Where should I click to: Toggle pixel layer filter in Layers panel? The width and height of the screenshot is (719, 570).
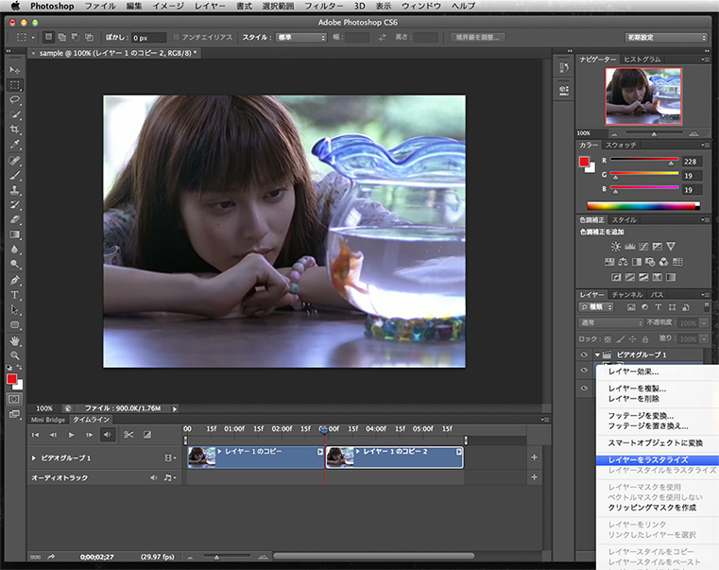pos(631,307)
